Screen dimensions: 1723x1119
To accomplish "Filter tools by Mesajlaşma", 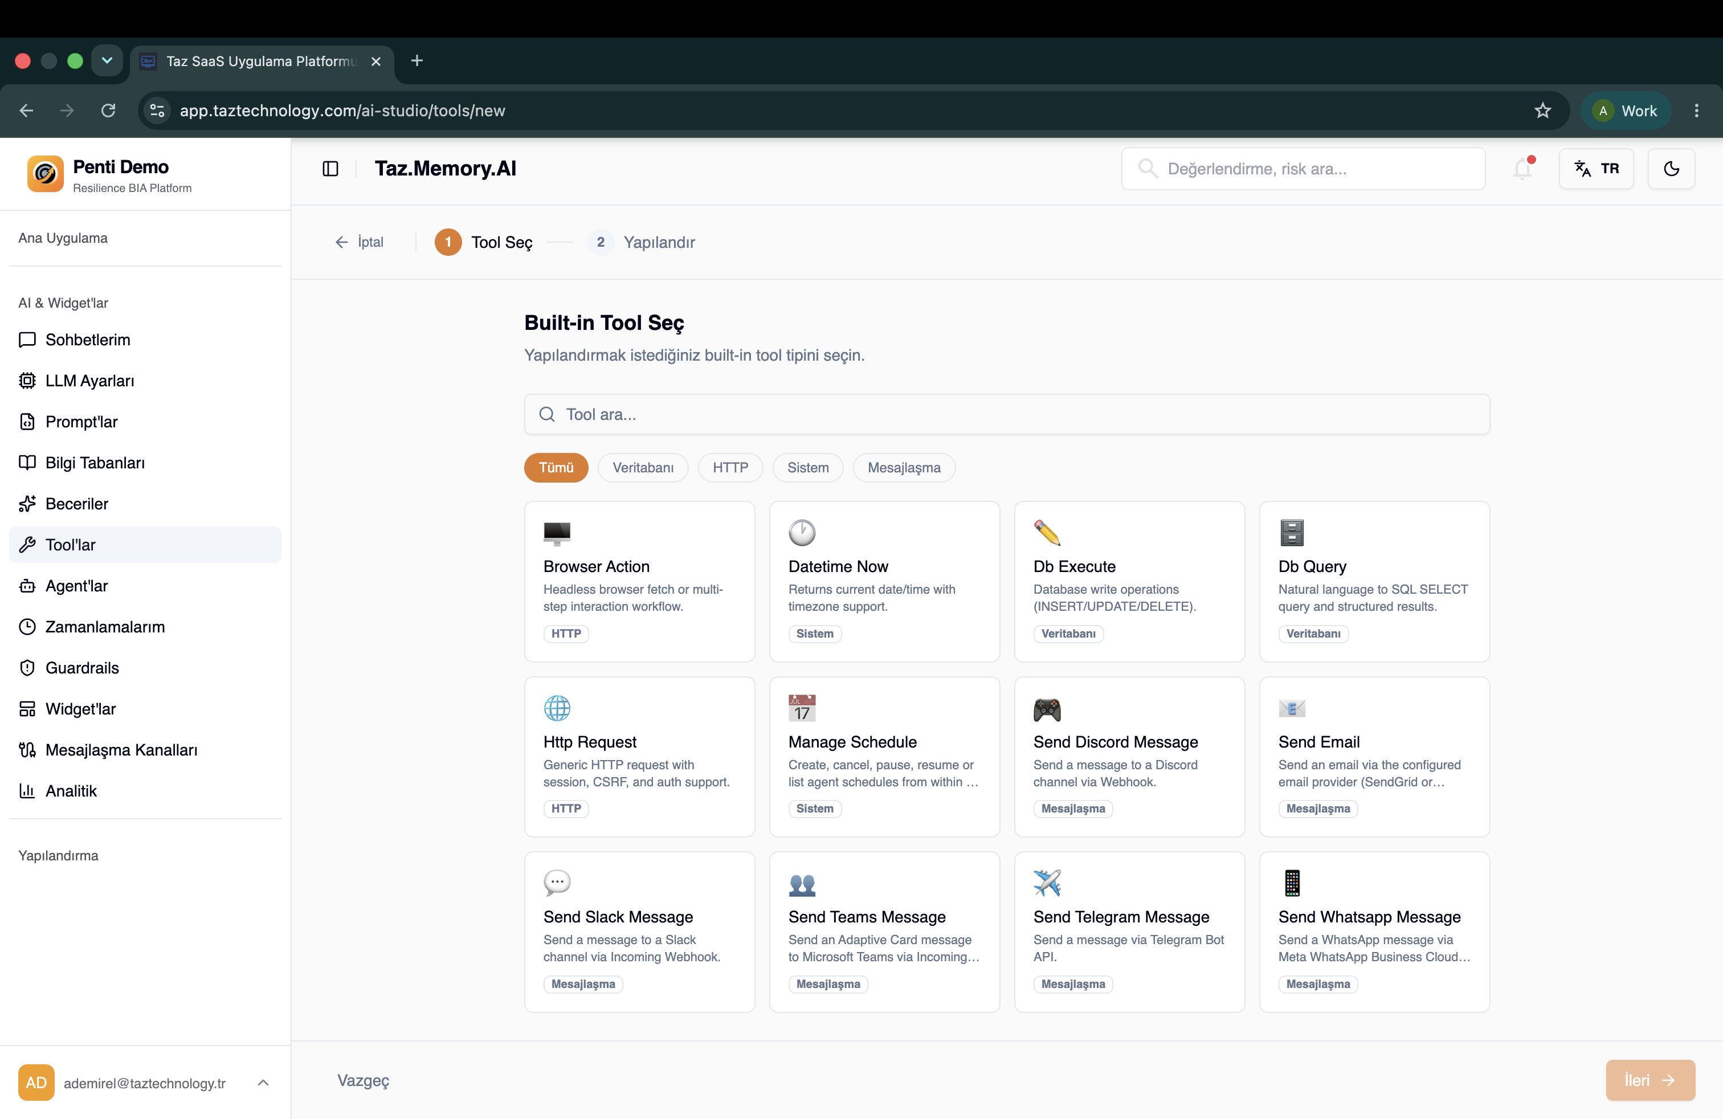I will click(904, 468).
